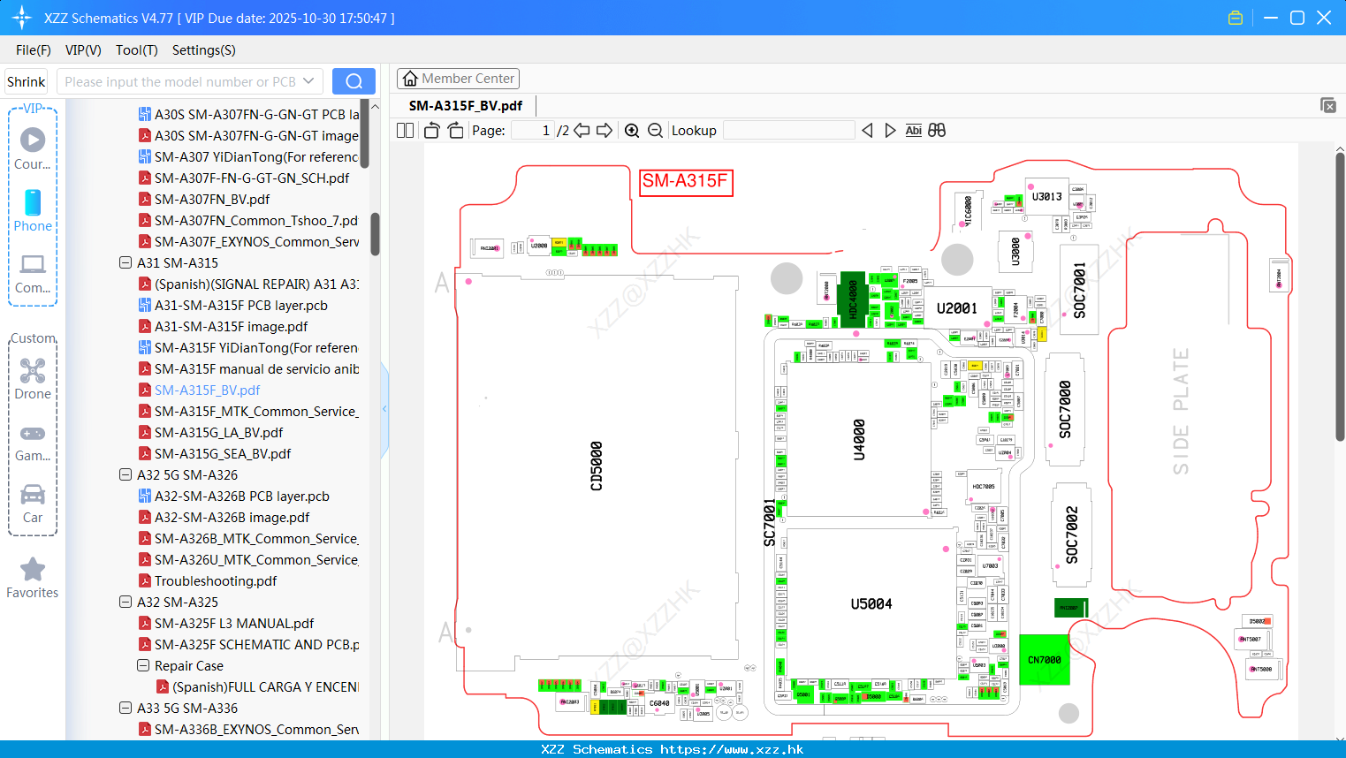Viewport: 1346px width, 758px height.
Task: Click the Lookup text field
Action: click(789, 131)
